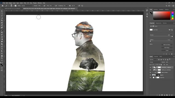Select the Pen tool
Viewport: 175px width, 98px height.
2,46
